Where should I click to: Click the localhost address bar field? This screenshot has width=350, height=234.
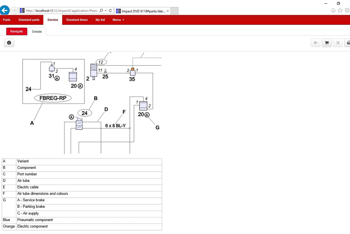point(59,11)
